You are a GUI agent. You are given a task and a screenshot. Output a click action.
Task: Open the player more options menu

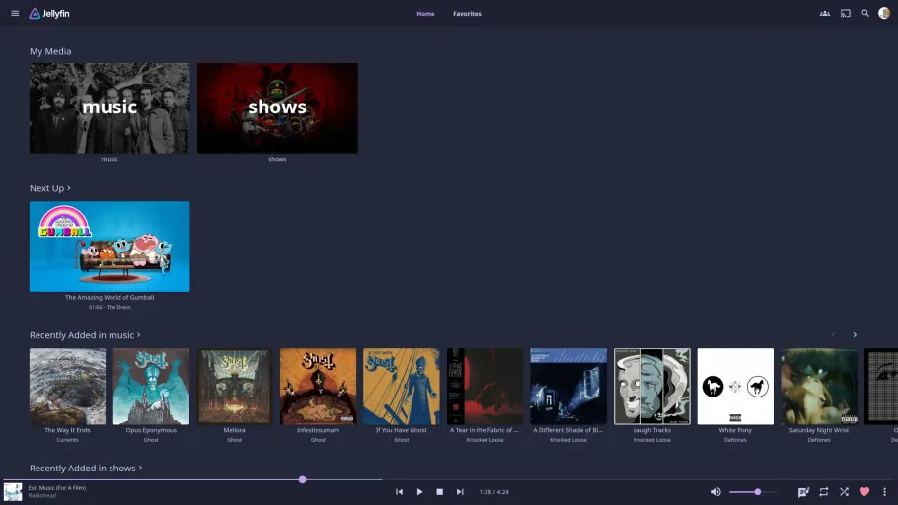coord(884,492)
